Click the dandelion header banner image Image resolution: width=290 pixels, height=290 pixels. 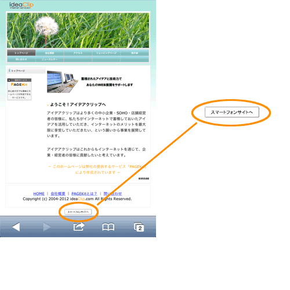click(78, 30)
